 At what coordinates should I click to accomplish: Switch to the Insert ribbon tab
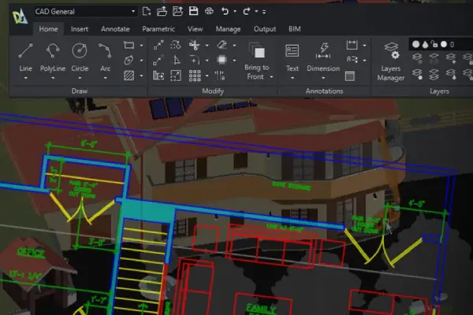click(80, 29)
